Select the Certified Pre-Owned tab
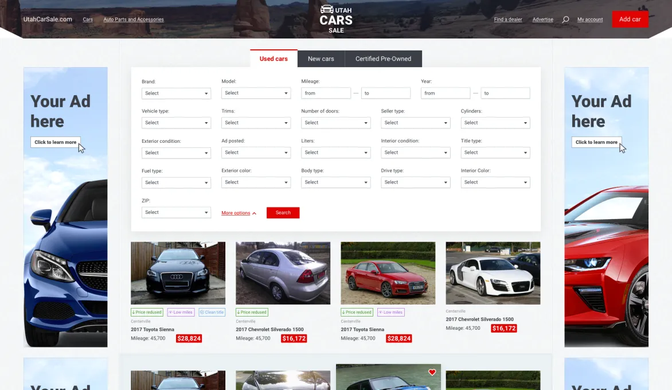Image resolution: width=672 pixels, height=390 pixels. click(383, 58)
